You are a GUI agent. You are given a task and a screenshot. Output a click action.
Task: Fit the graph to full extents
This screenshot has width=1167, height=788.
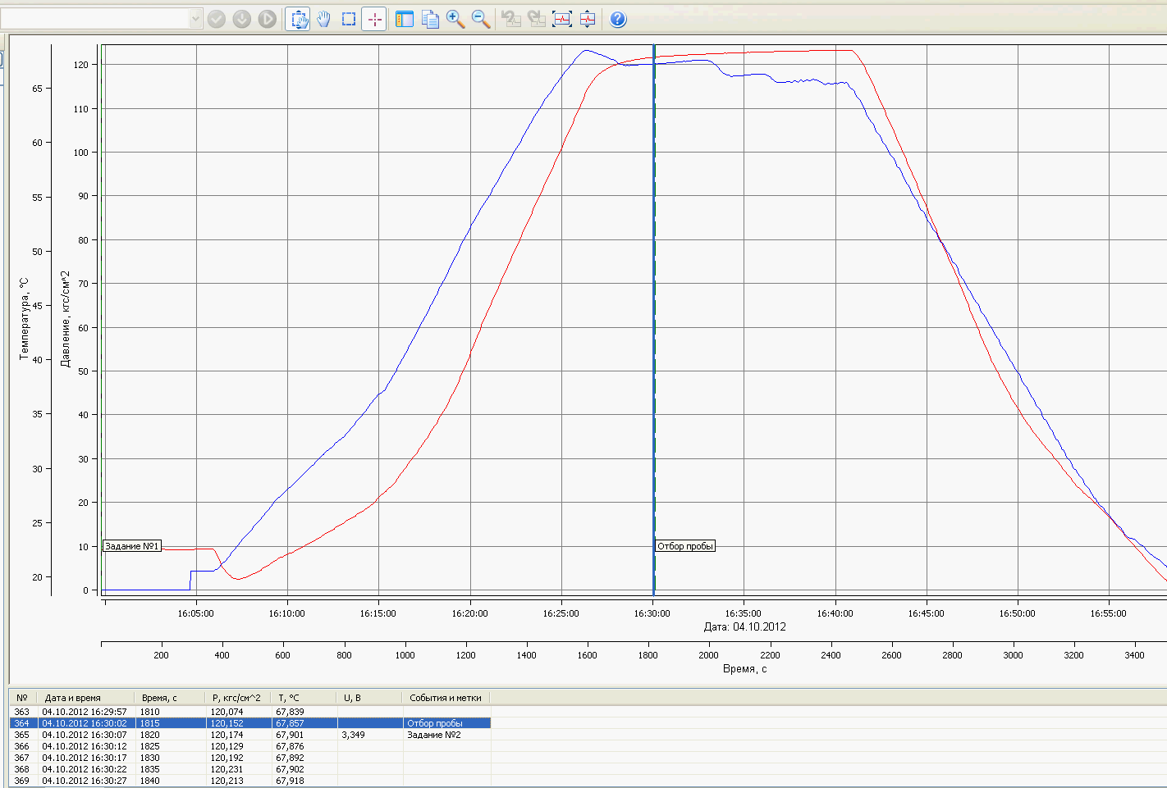(562, 19)
